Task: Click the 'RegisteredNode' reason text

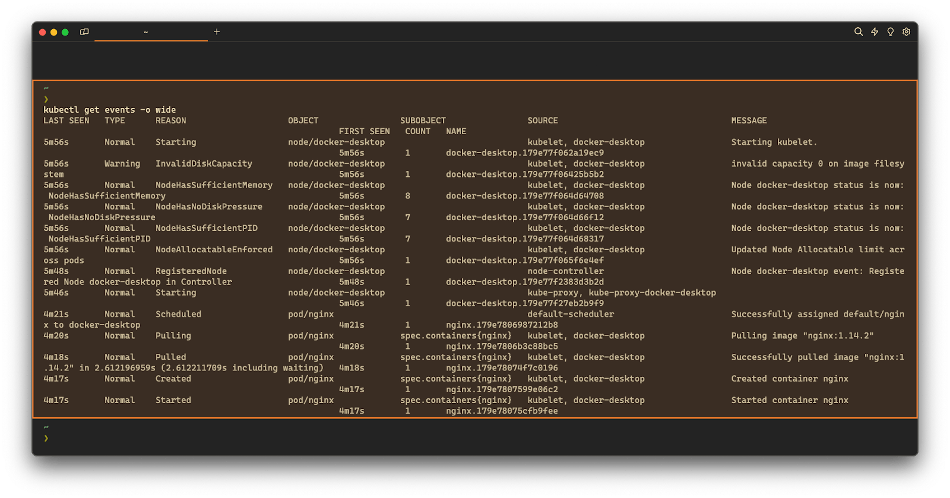Action: tap(191, 271)
